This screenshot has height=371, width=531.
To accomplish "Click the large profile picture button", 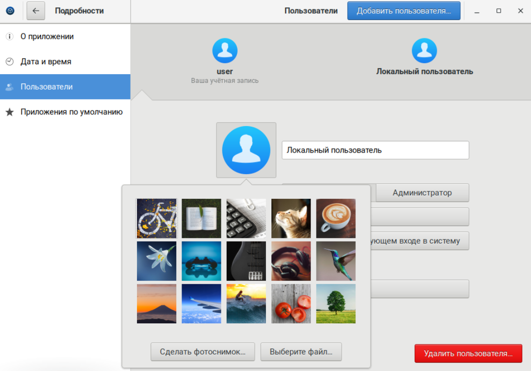I will (246, 150).
